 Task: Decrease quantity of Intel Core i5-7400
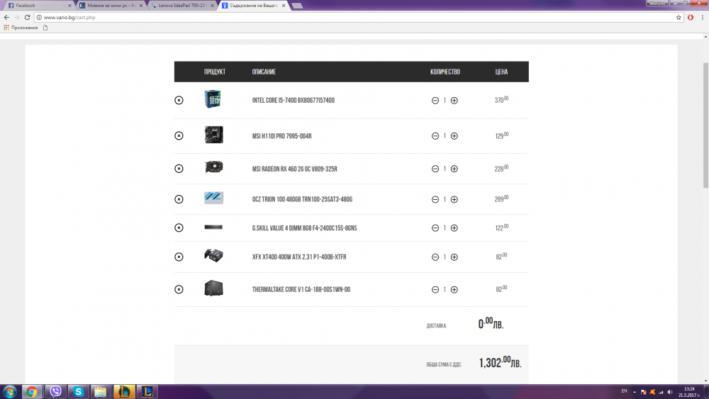point(435,101)
